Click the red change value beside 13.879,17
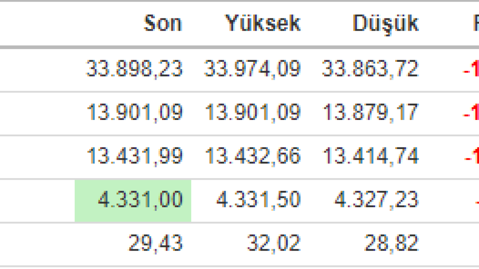Image resolution: width=479 pixels, height=269 pixels. pos(471,113)
